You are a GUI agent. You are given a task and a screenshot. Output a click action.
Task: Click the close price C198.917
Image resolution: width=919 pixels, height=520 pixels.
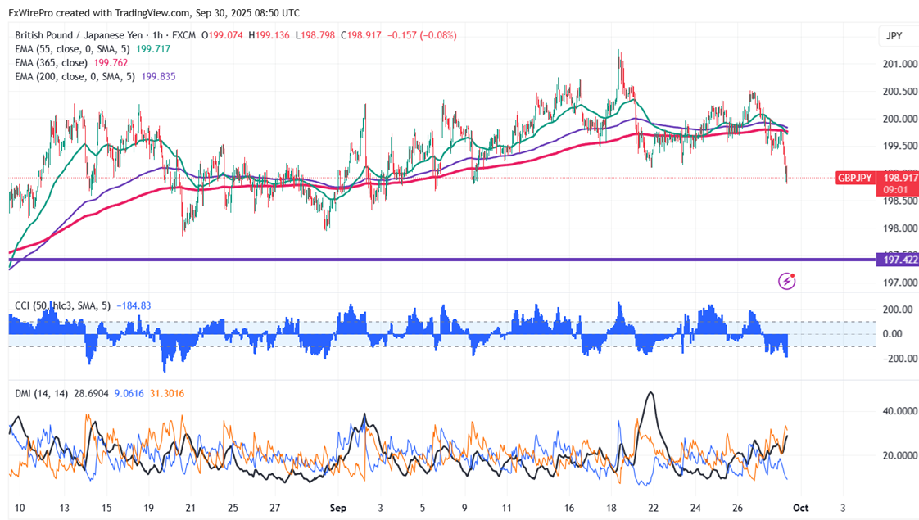coord(361,35)
